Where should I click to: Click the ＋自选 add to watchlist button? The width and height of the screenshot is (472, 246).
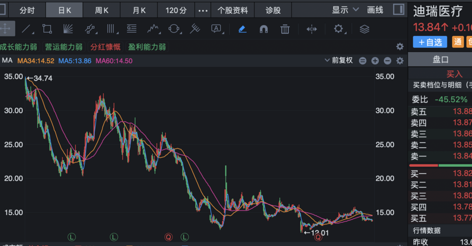430,42
